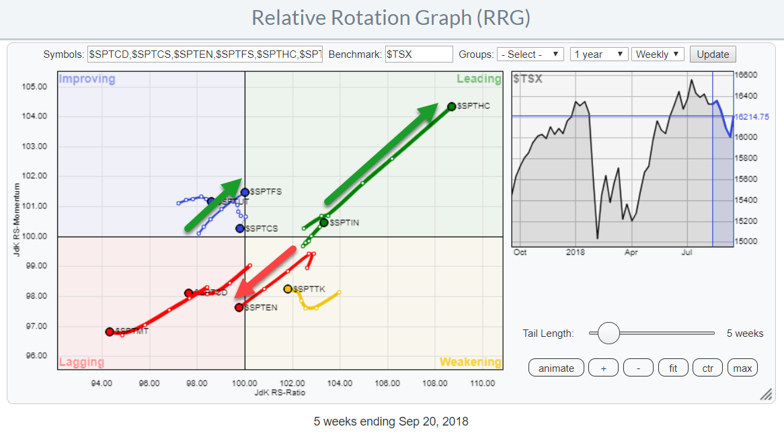Click the '5 weeks ending Sep 20, 2018' caption
This screenshot has width=784, height=437.
click(391, 422)
